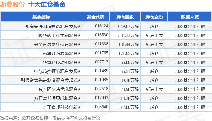212x121 pixels.
Task: Click the 持有股数 column header
Action: click(125, 17)
